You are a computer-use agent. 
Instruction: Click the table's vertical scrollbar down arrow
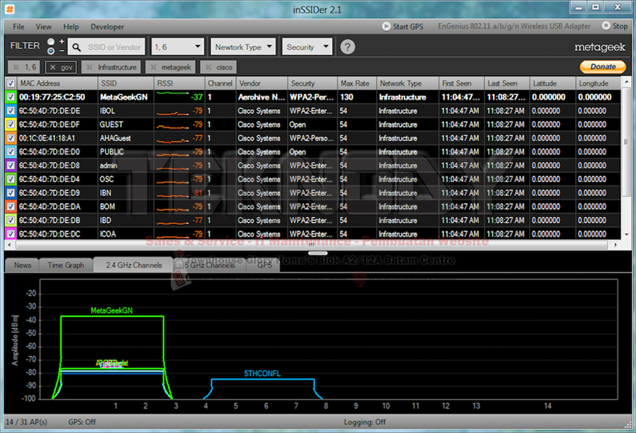[x=626, y=234]
